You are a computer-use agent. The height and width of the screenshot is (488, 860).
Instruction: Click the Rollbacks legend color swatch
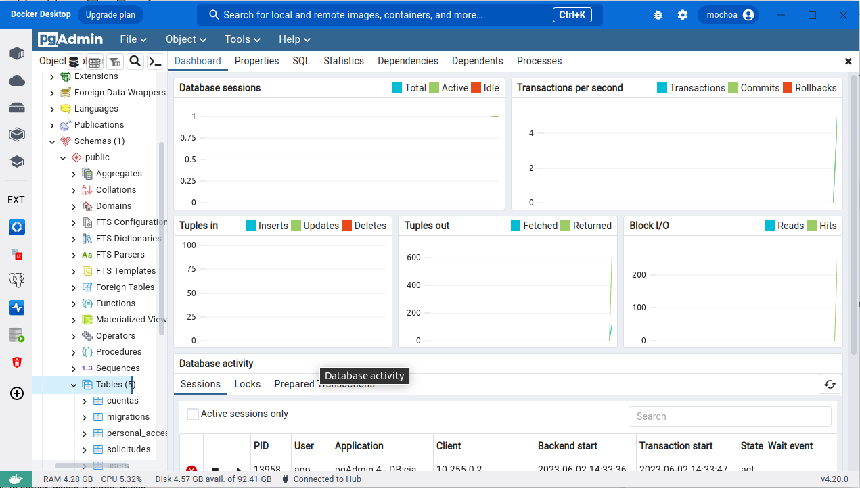[788, 88]
